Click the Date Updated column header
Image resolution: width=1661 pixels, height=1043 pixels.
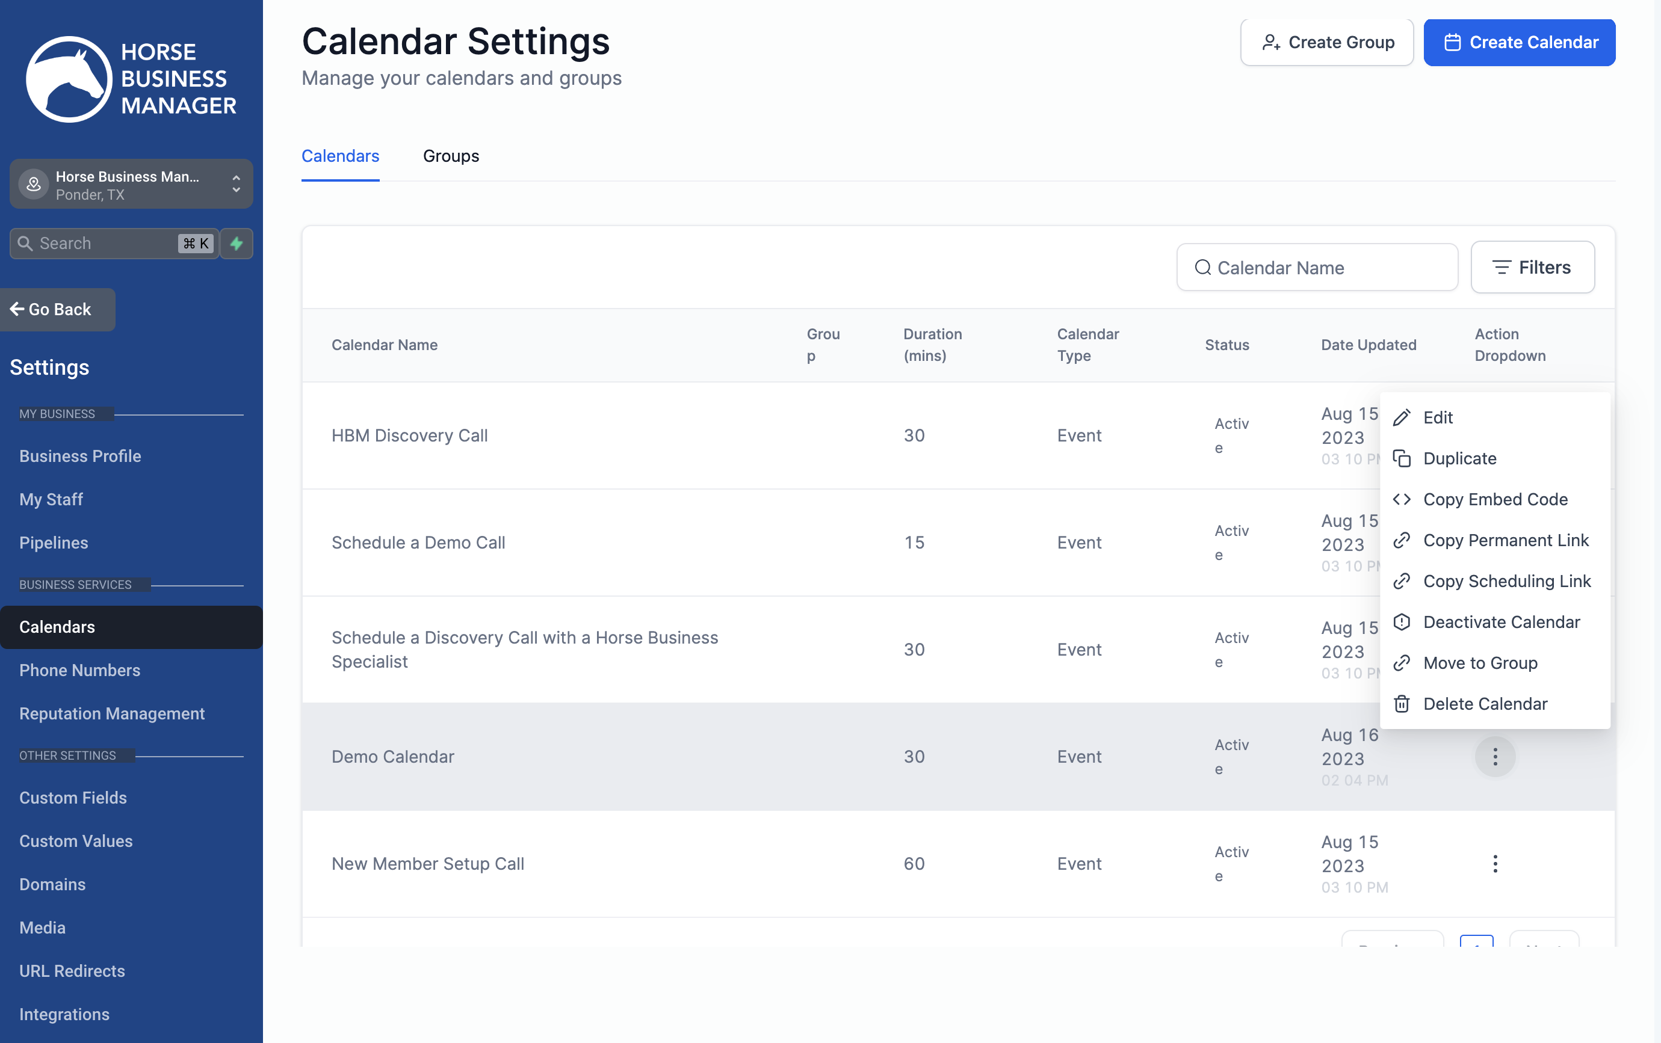pyautogui.click(x=1369, y=344)
